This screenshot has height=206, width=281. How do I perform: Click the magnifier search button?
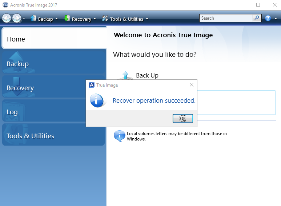point(257,18)
